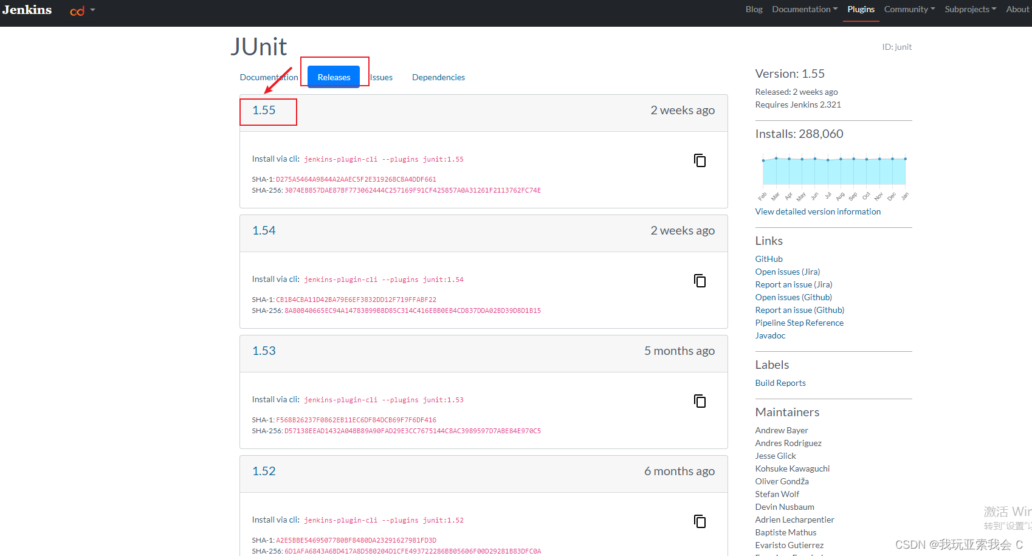Image resolution: width=1032 pixels, height=556 pixels.
Task: Copy the junit:1.55 install command
Action: point(700,160)
